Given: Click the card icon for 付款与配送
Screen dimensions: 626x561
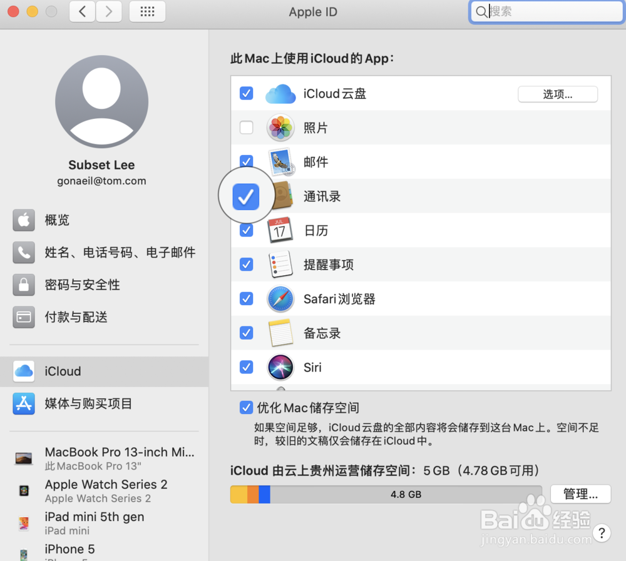Looking at the screenshot, I should (x=24, y=317).
